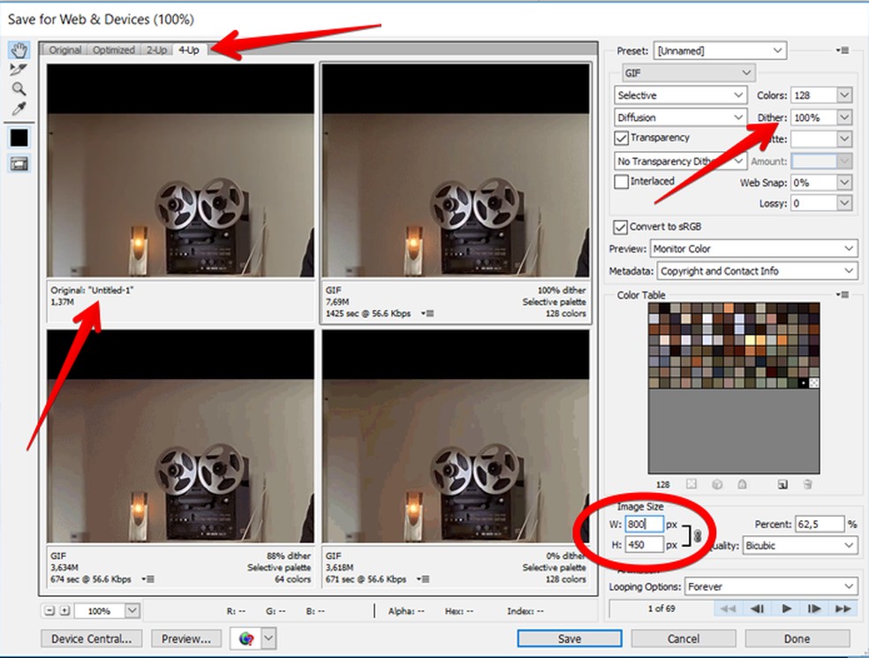Screen dimensions: 869x658
Task: Click the Preview button
Action: (185, 639)
